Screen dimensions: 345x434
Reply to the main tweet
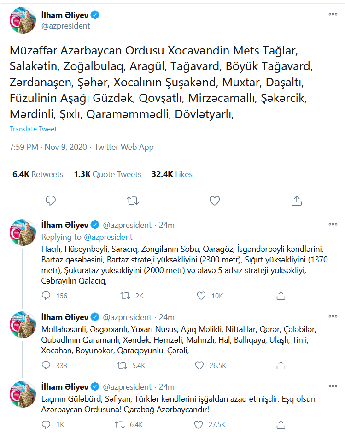pyautogui.click(x=51, y=201)
